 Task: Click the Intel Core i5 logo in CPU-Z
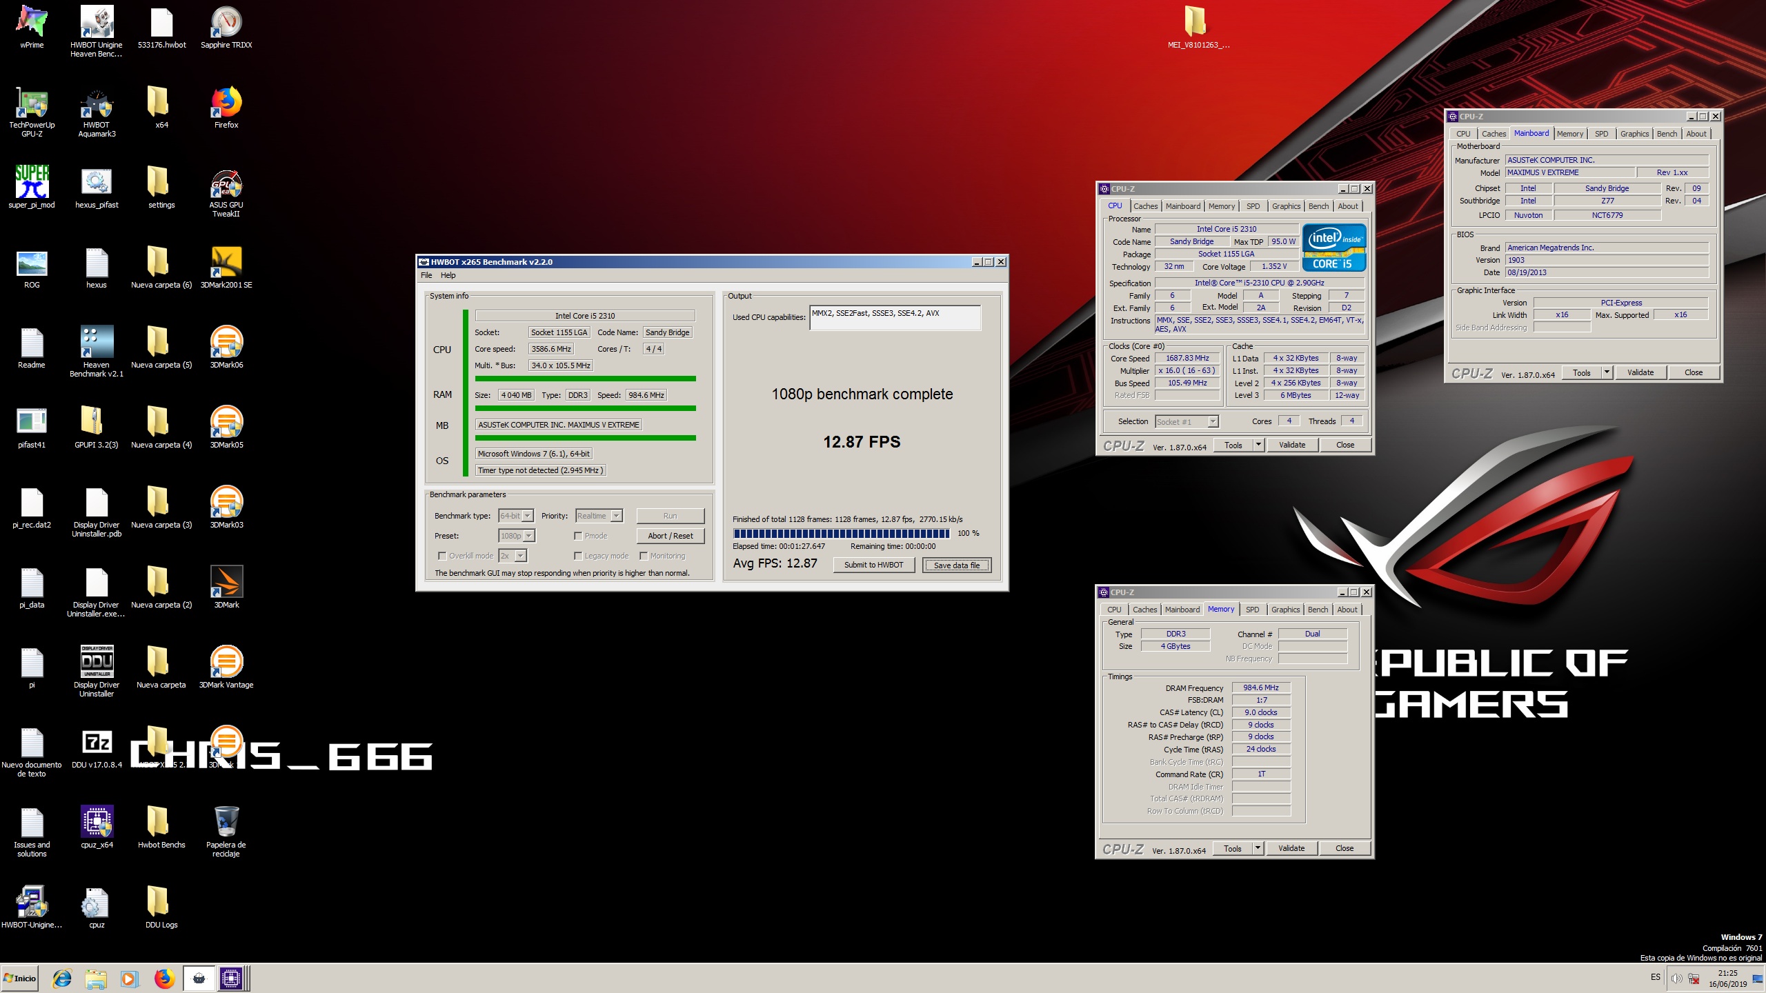tap(1334, 247)
